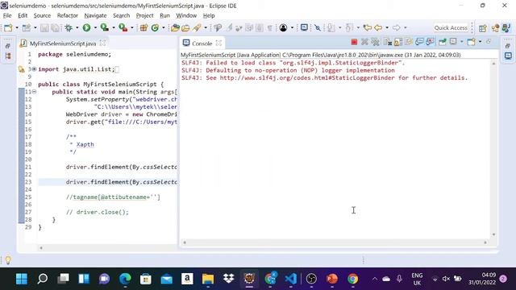Image resolution: width=516 pixels, height=290 pixels.
Task: Open Run history dropdown arrow
Action: pos(95,28)
